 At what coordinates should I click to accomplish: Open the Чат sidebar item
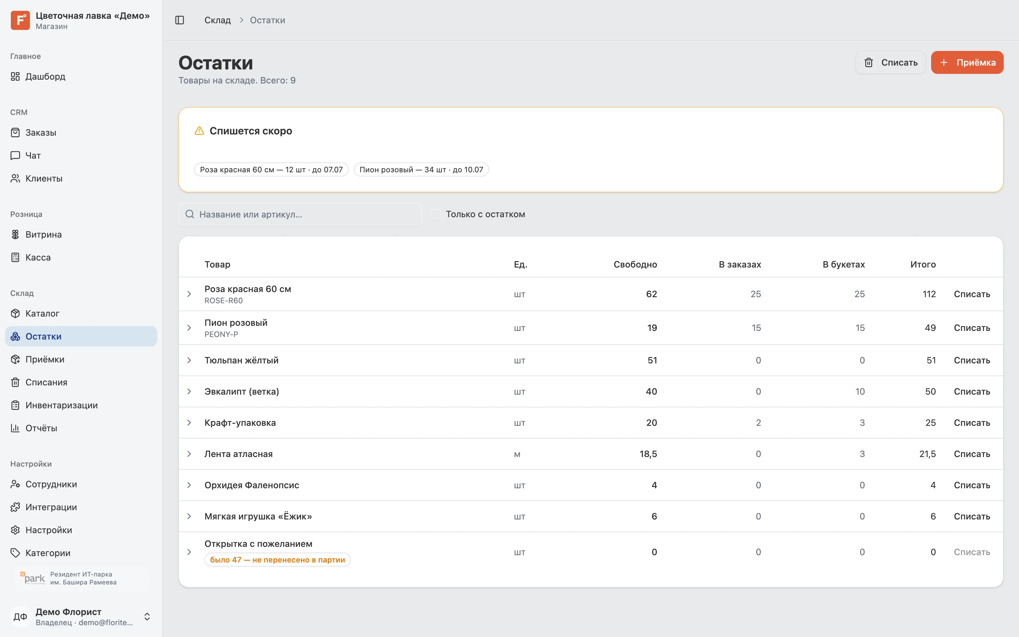pyautogui.click(x=81, y=155)
